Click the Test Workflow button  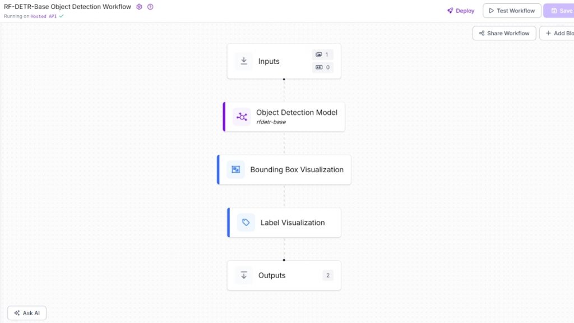coord(512,11)
